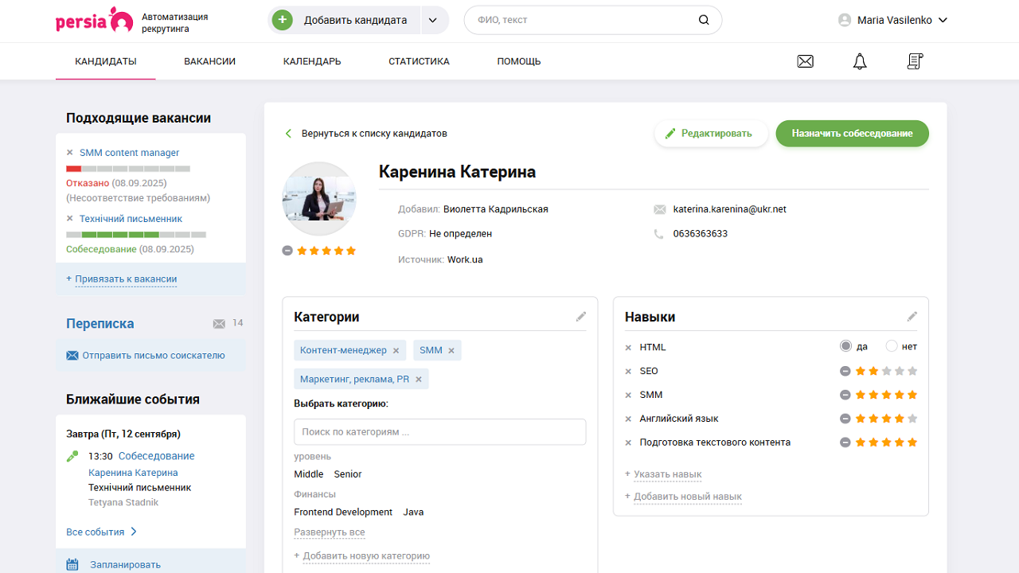The height and width of the screenshot is (573, 1019).
Task: Open the mail envelope icon in top toolbar
Action: coord(805,60)
